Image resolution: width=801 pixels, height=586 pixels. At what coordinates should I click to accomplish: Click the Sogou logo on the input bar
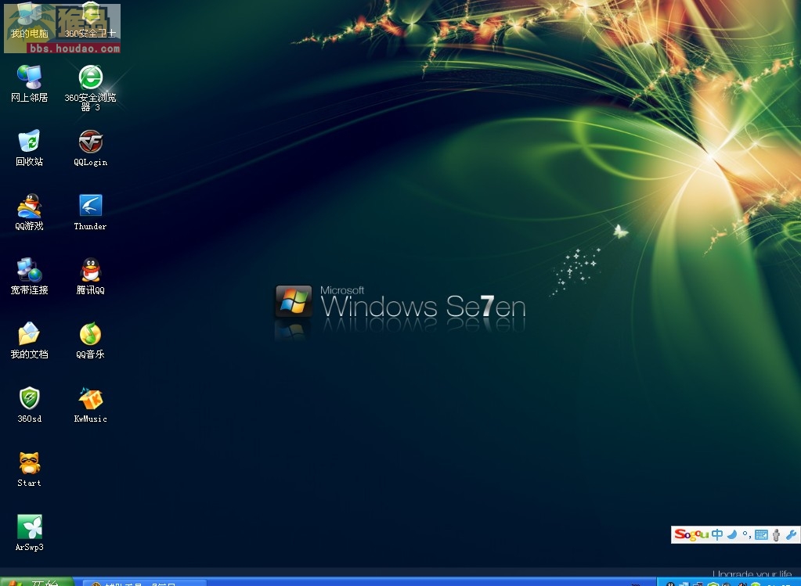[691, 534]
